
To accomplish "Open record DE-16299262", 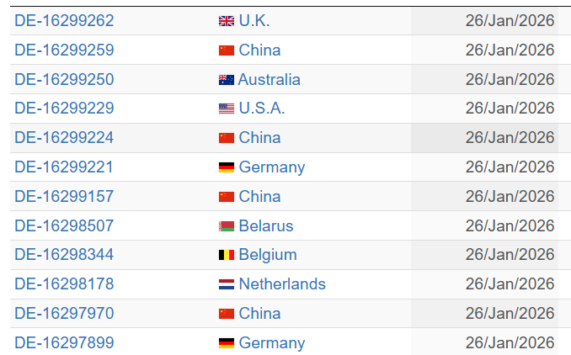I will pos(64,21).
